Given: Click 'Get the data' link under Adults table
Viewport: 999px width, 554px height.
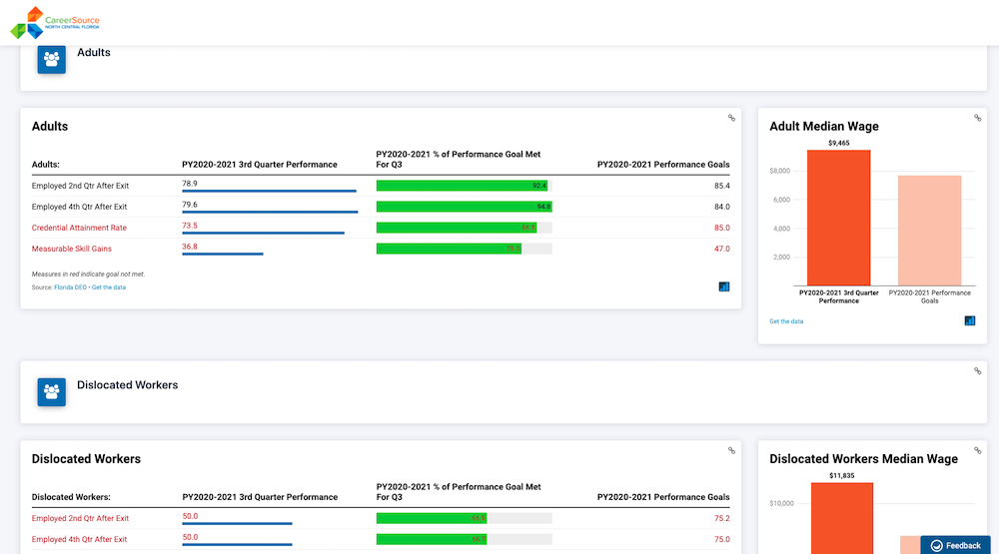Looking at the screenshot, I should click(x=108, y=287).
